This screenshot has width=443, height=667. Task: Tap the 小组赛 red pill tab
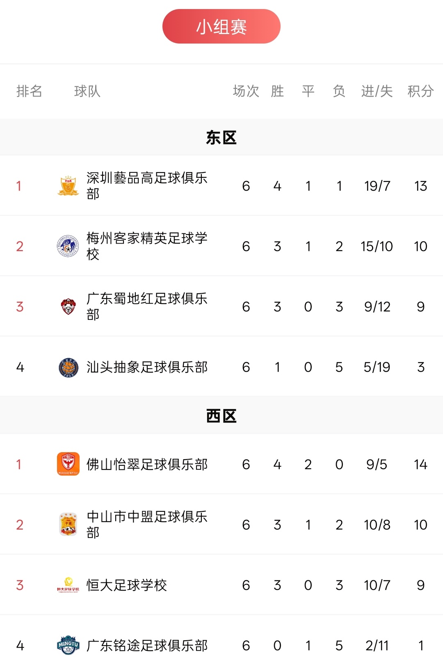coord(221,26)
